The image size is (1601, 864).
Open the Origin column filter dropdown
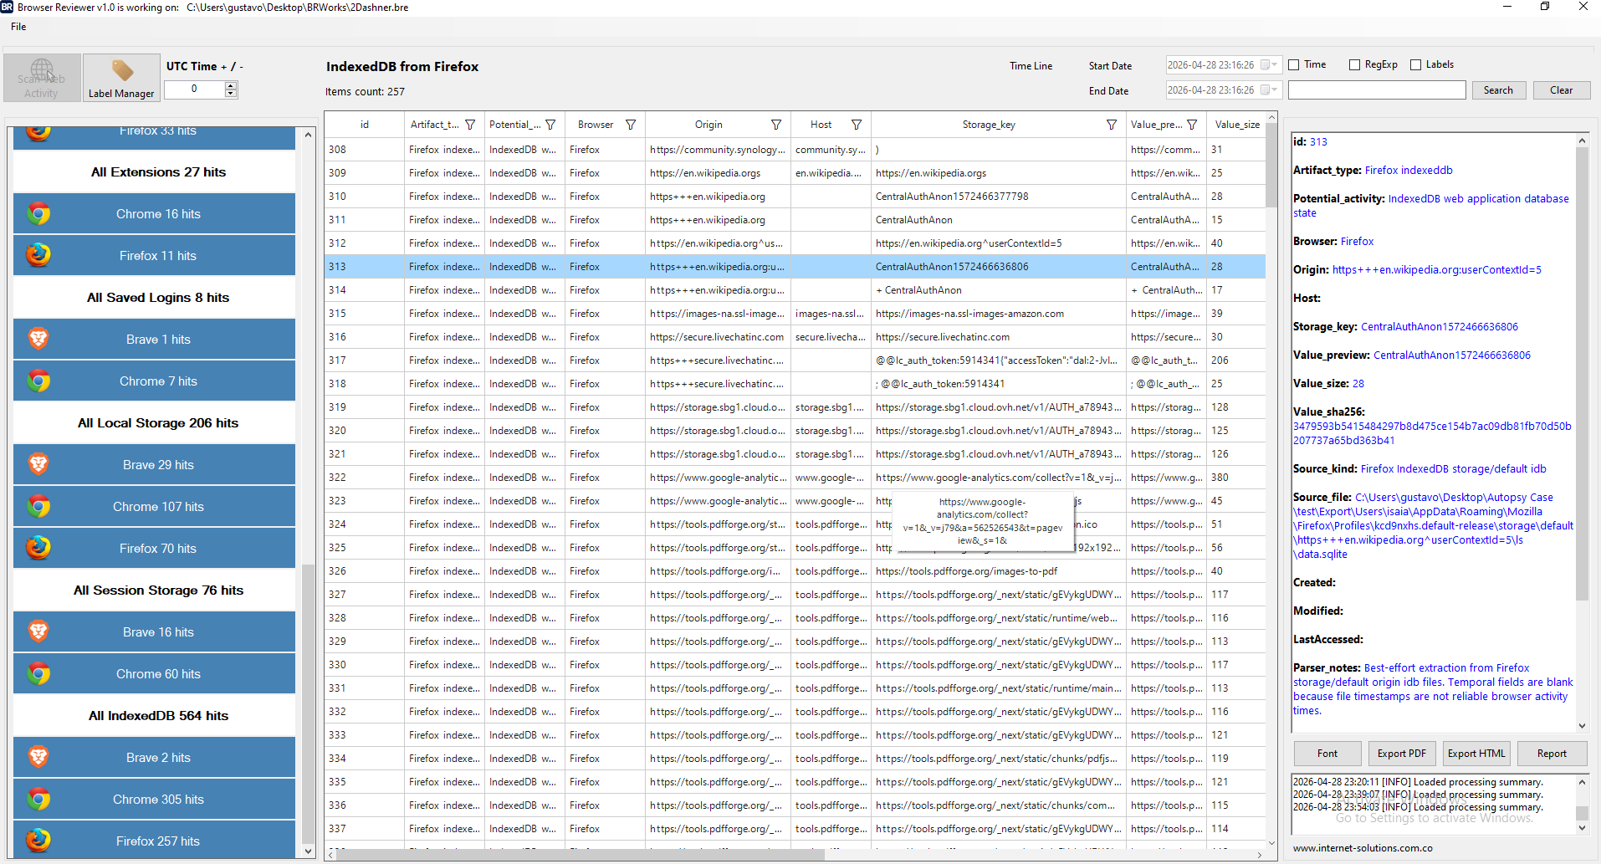tap(776, 125)
